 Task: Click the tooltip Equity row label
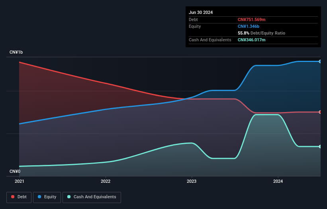click(195, 26)
